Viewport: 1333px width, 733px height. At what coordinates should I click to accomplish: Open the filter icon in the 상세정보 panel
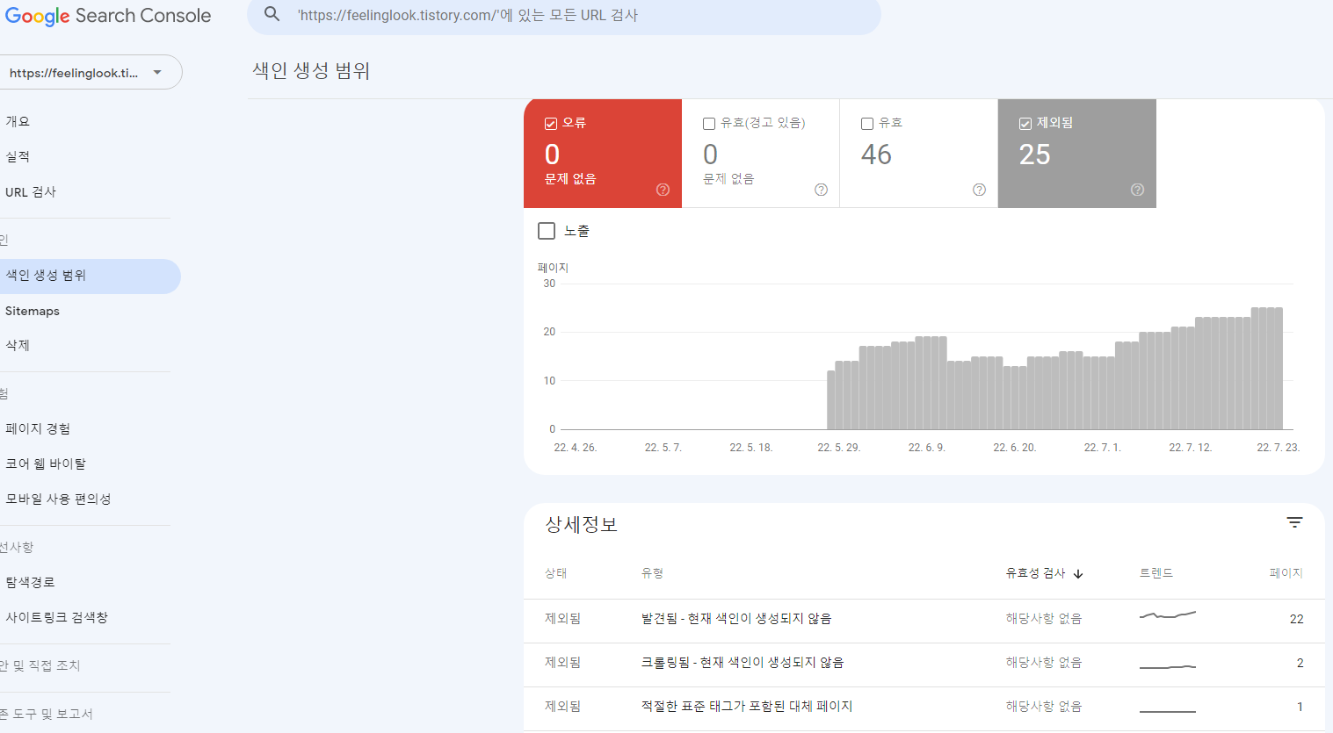pos(1294,521)
